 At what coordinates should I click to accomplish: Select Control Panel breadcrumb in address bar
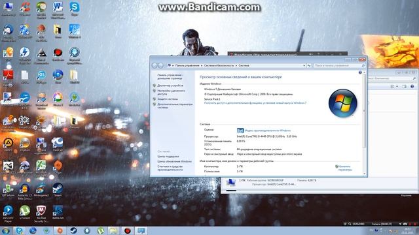[x=187, y=65]
